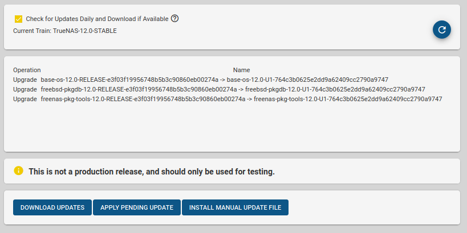Click 'Upgrade' word in base-os row
The image size is (467, 233).
(x=25, y=80)
